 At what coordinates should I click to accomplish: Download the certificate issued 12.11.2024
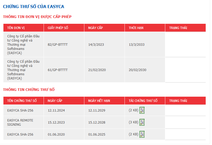click(x=142, y=110)
